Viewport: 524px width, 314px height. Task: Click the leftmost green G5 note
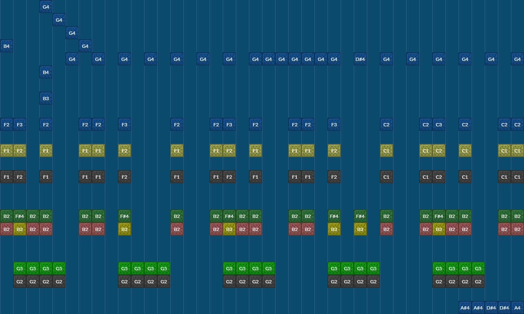20,268
